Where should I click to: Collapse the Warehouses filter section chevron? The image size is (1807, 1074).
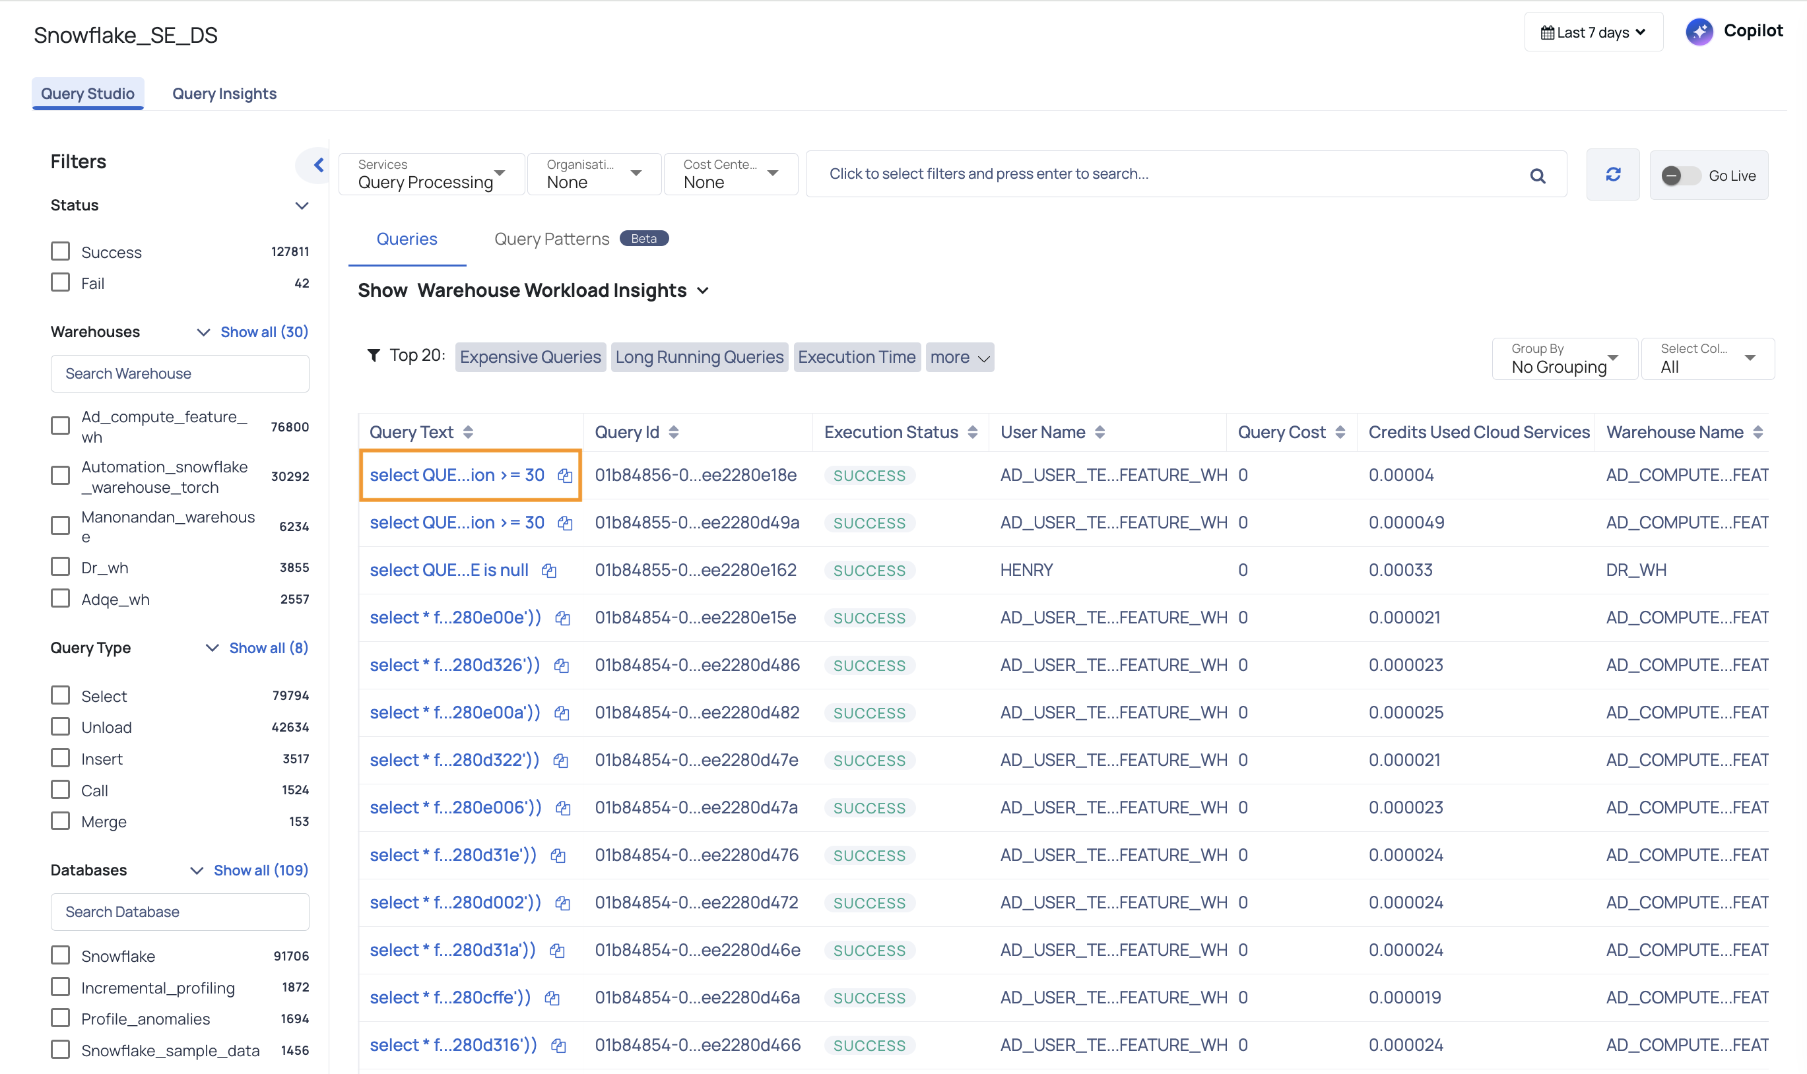[x=203, y=332]
